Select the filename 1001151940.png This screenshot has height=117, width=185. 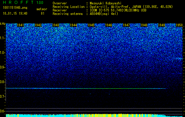(x=15, y=8)
